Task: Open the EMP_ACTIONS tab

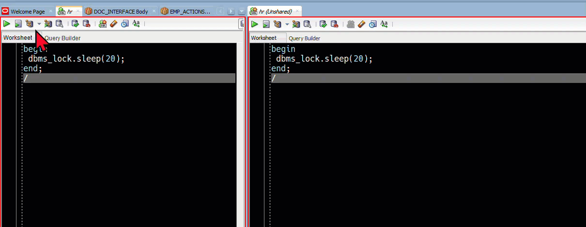Action: click(186, 11)
